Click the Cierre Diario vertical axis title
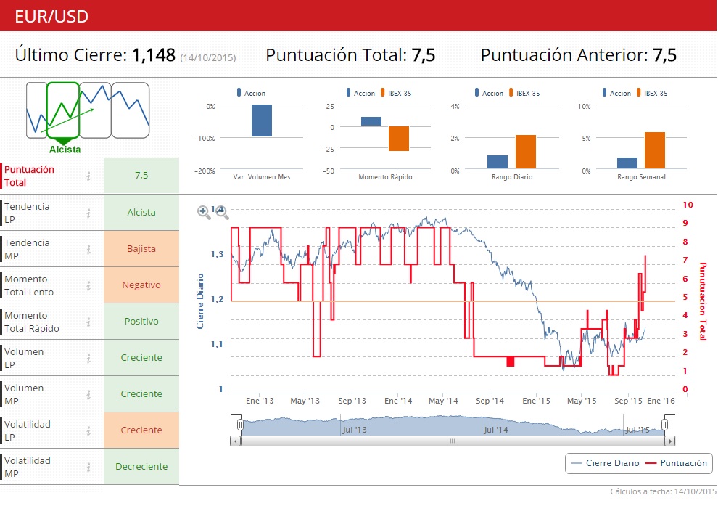Image resolution: width=718 pixels, height=506 pixels. click(x=199, y=301)
